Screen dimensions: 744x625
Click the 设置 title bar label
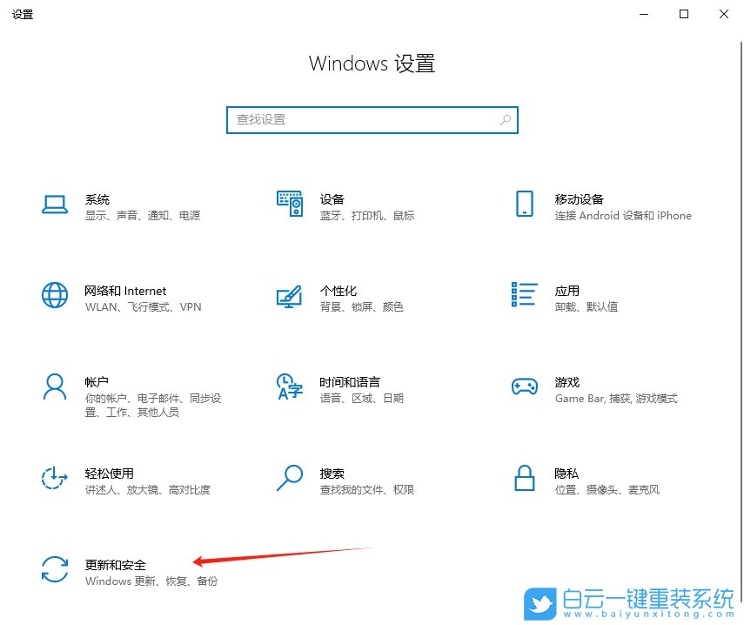[x=23, y=14]
